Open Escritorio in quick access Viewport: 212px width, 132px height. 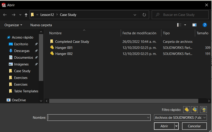(x=21, y=44)
